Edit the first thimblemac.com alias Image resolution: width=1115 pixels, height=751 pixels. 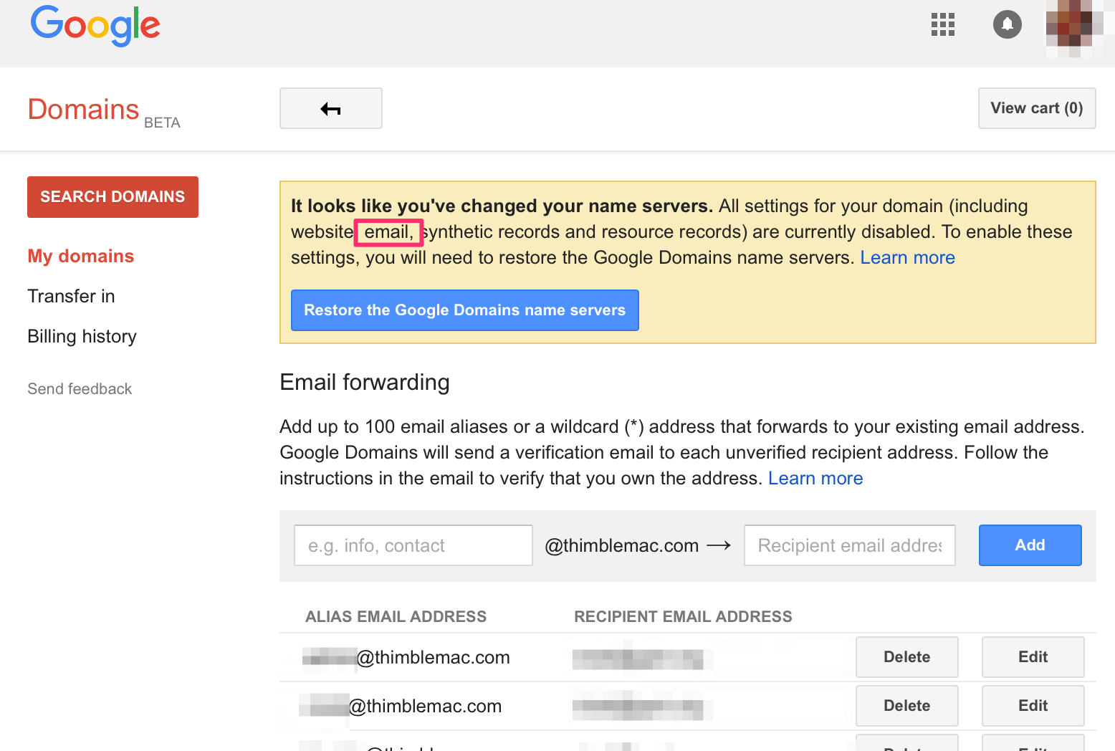tap(1033, 657)
